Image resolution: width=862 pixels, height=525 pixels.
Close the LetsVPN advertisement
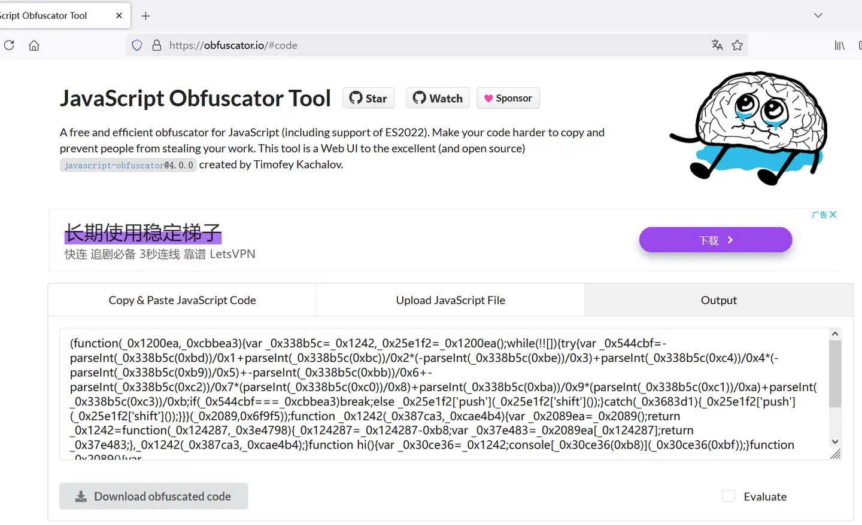point(833,215)
